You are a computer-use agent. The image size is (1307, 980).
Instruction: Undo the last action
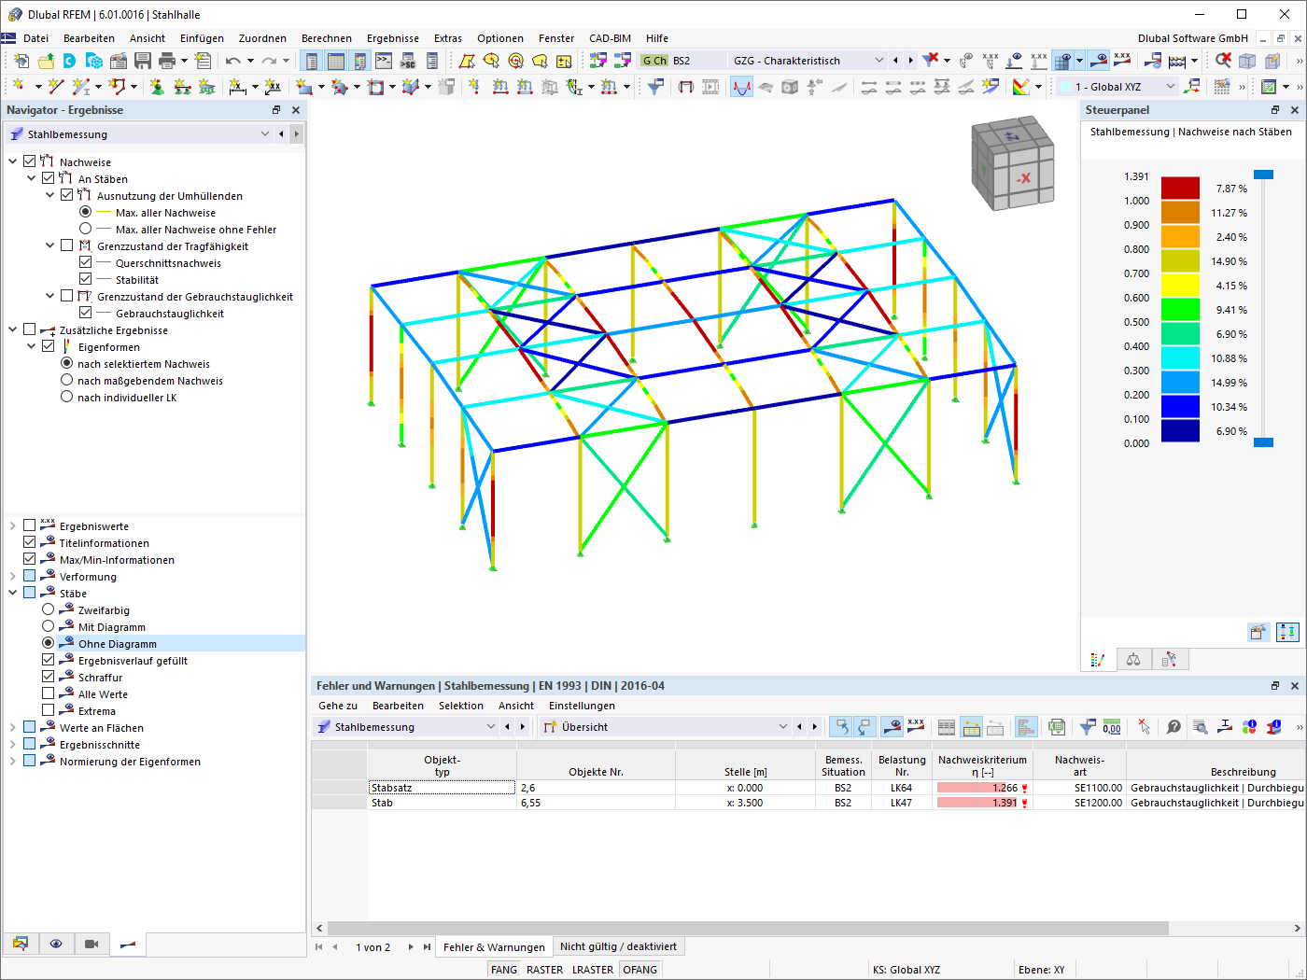pyautogui.click(x=232, y=61)
